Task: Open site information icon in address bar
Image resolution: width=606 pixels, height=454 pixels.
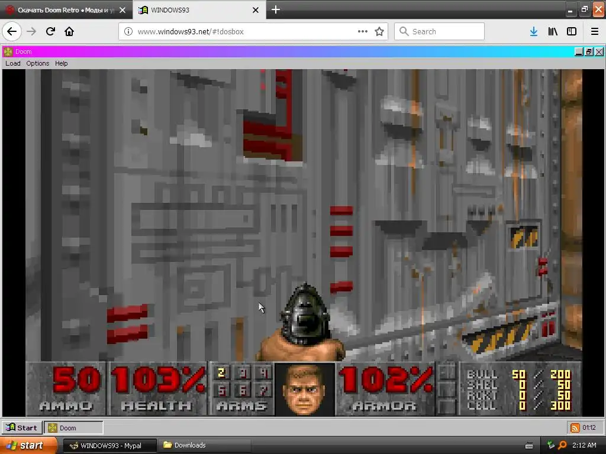Action: pos(128,31)
